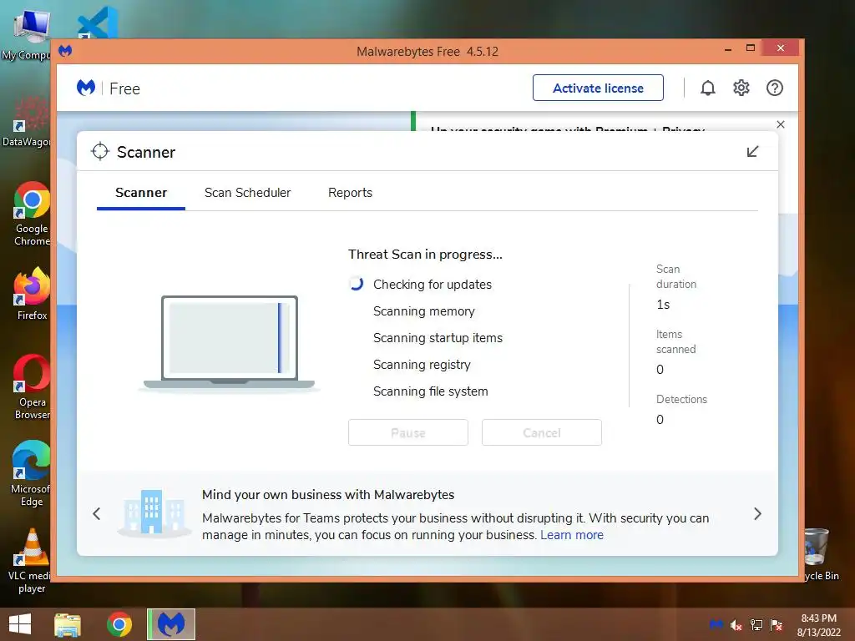The image size is (855, 641).
Task: Click 'Scanning file system' status line
Action: coord(430,391)
